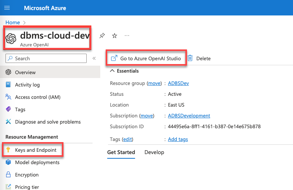Collapse the Essentials section
This screenshot has height=190, width=293.
click(x=112, y=71)
